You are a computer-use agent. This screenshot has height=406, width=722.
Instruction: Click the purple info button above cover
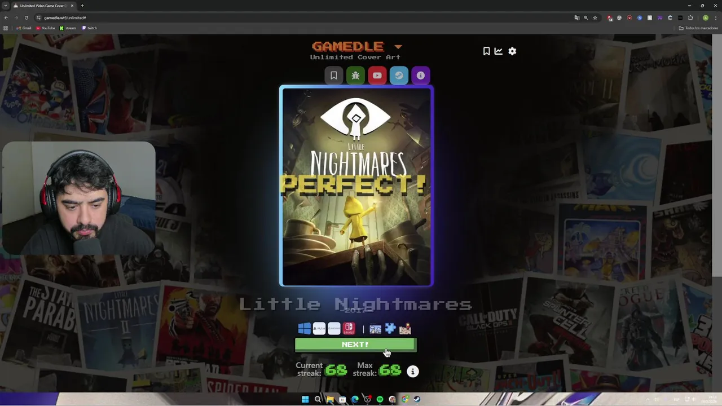coord(421,76)
